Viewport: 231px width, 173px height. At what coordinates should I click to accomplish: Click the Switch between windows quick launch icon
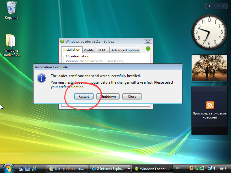(21, 169)
